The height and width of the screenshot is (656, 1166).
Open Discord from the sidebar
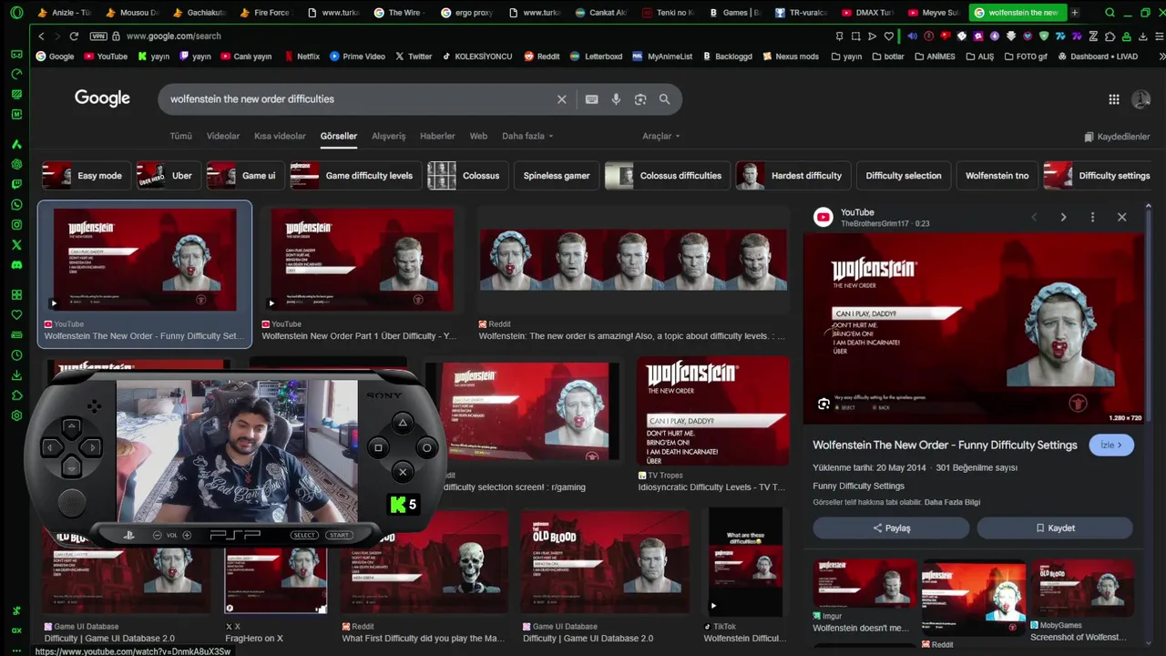[16, 264]
